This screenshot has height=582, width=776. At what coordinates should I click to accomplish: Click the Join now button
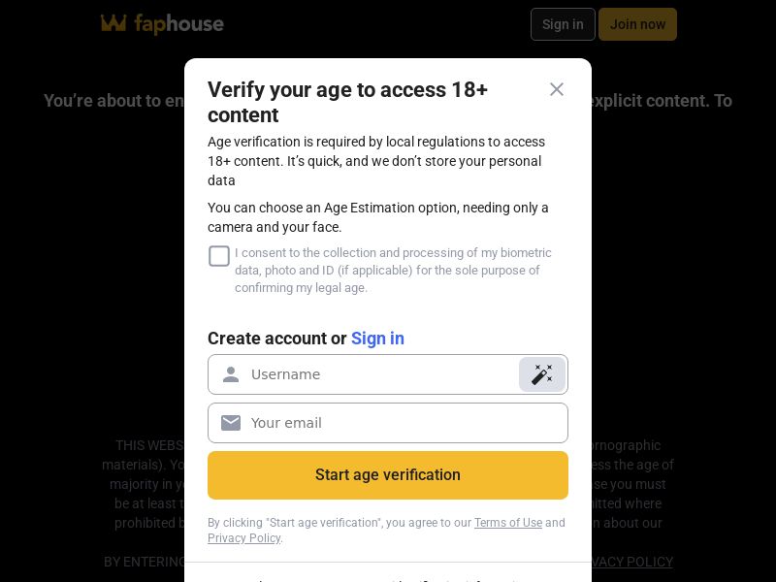(x=637, y=24)
